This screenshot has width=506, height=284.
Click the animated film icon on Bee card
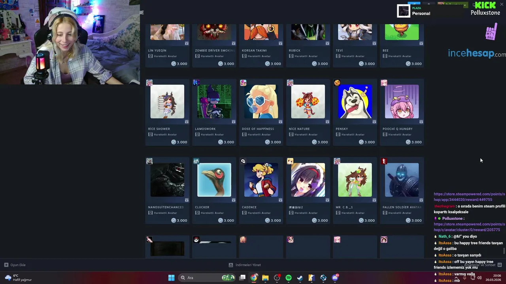click(x=421, y=43)
